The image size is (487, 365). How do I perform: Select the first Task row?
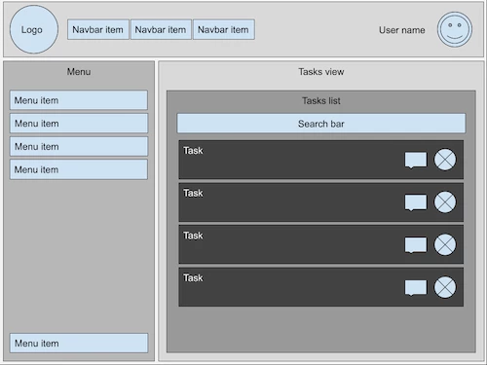(321, 160)
